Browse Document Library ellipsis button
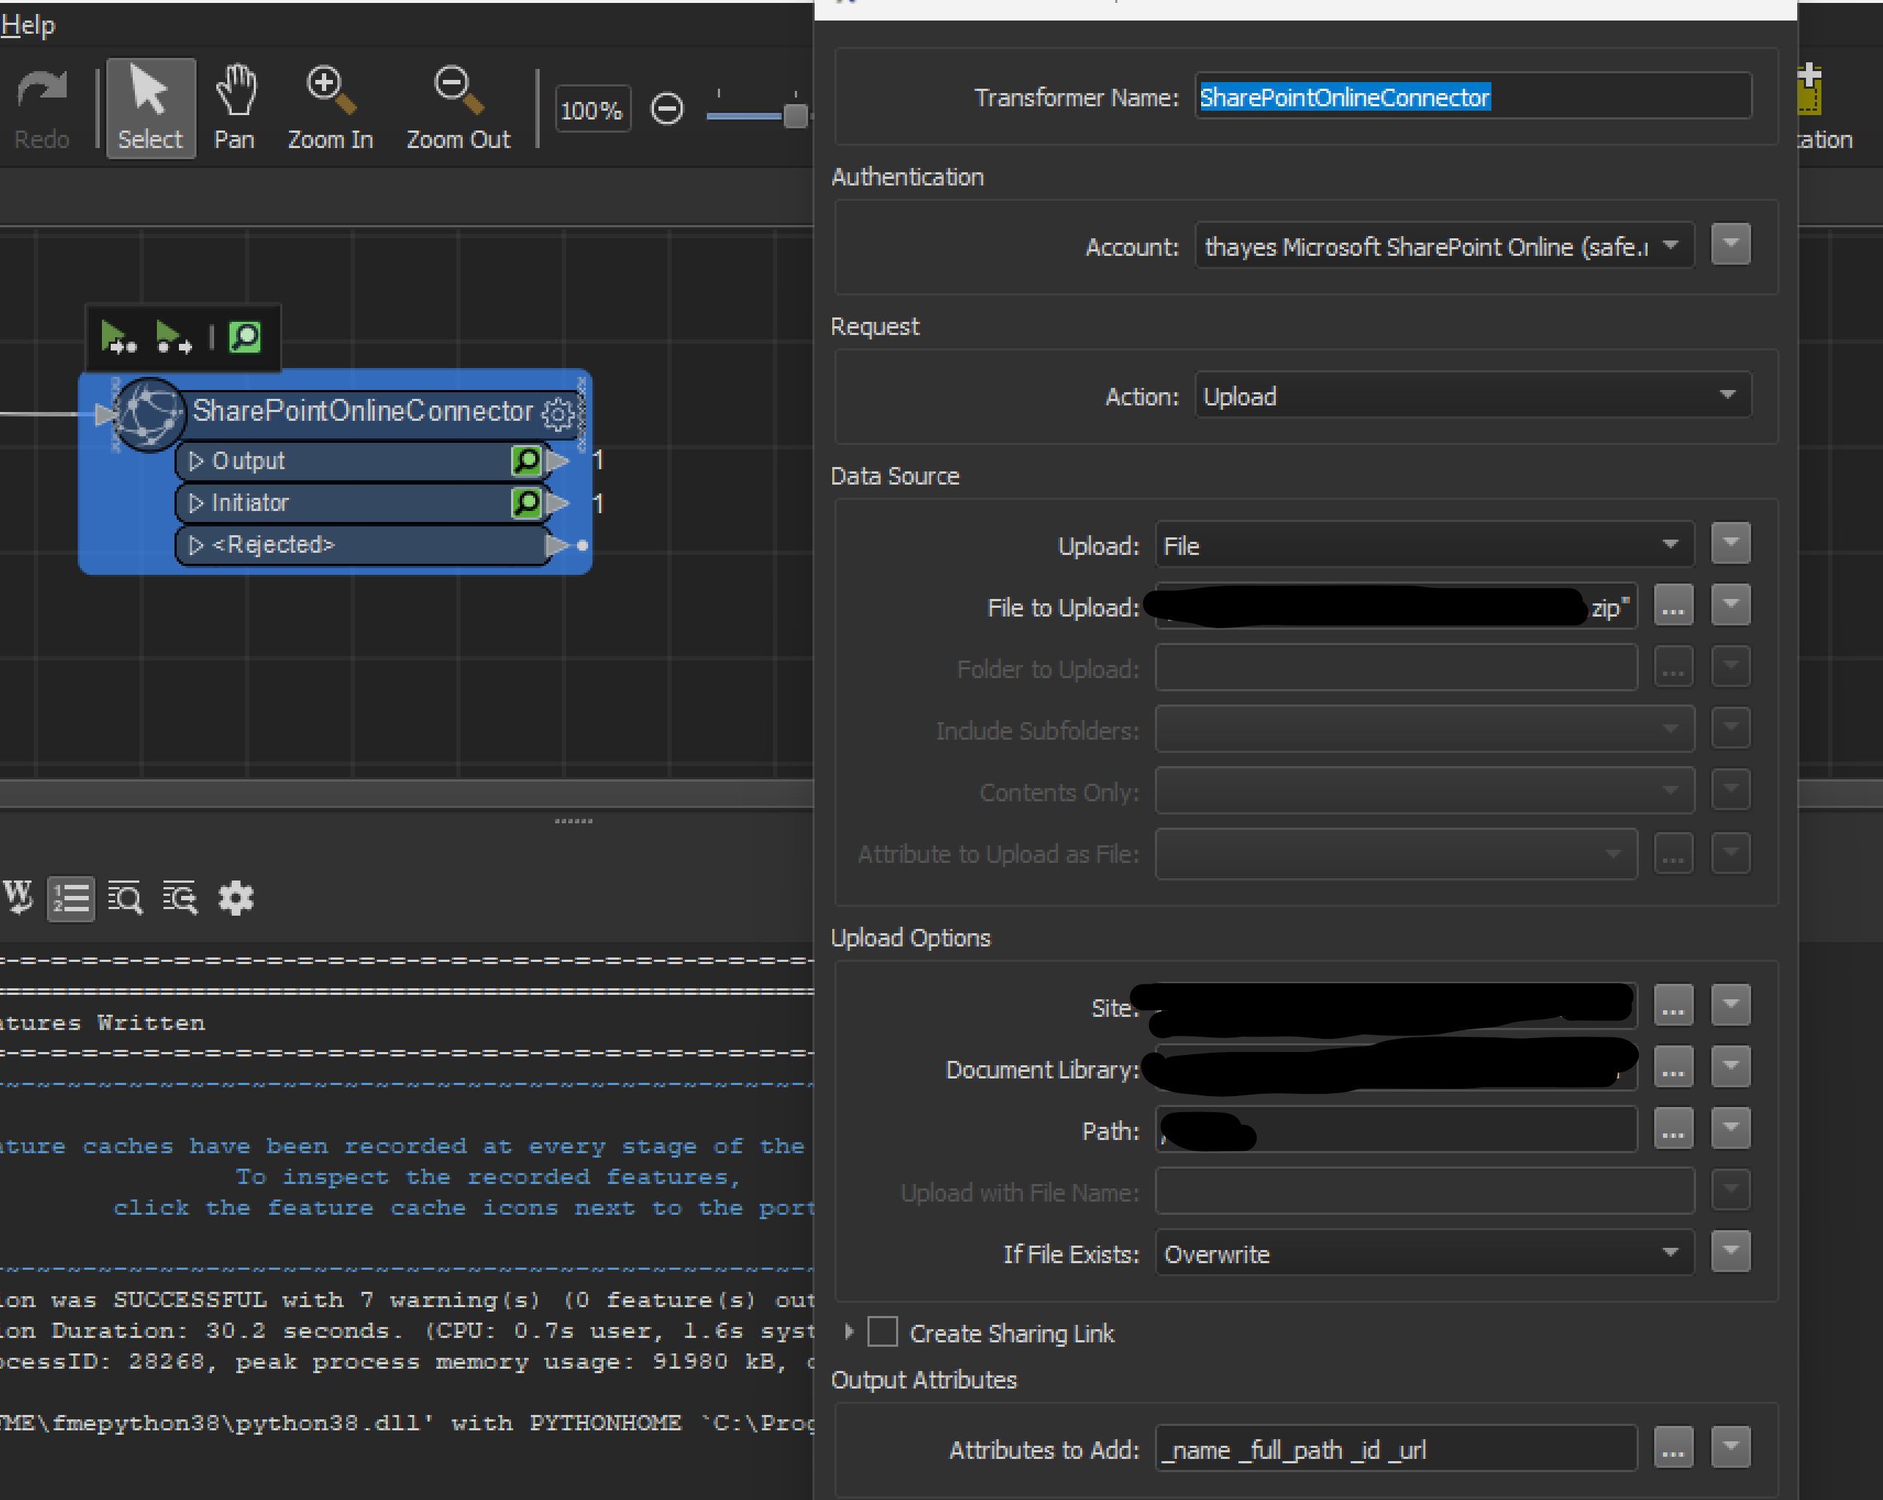 1673,1067
